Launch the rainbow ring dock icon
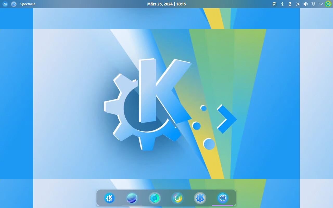Screen dimensions: 333x208 pos(177,198)
